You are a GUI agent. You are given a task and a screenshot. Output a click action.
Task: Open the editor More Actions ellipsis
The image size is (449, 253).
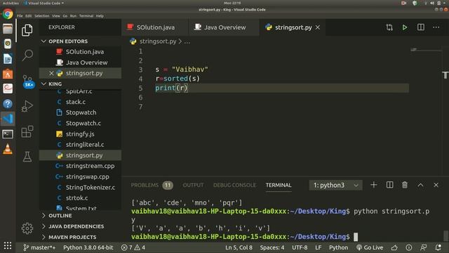coord(436,27)
